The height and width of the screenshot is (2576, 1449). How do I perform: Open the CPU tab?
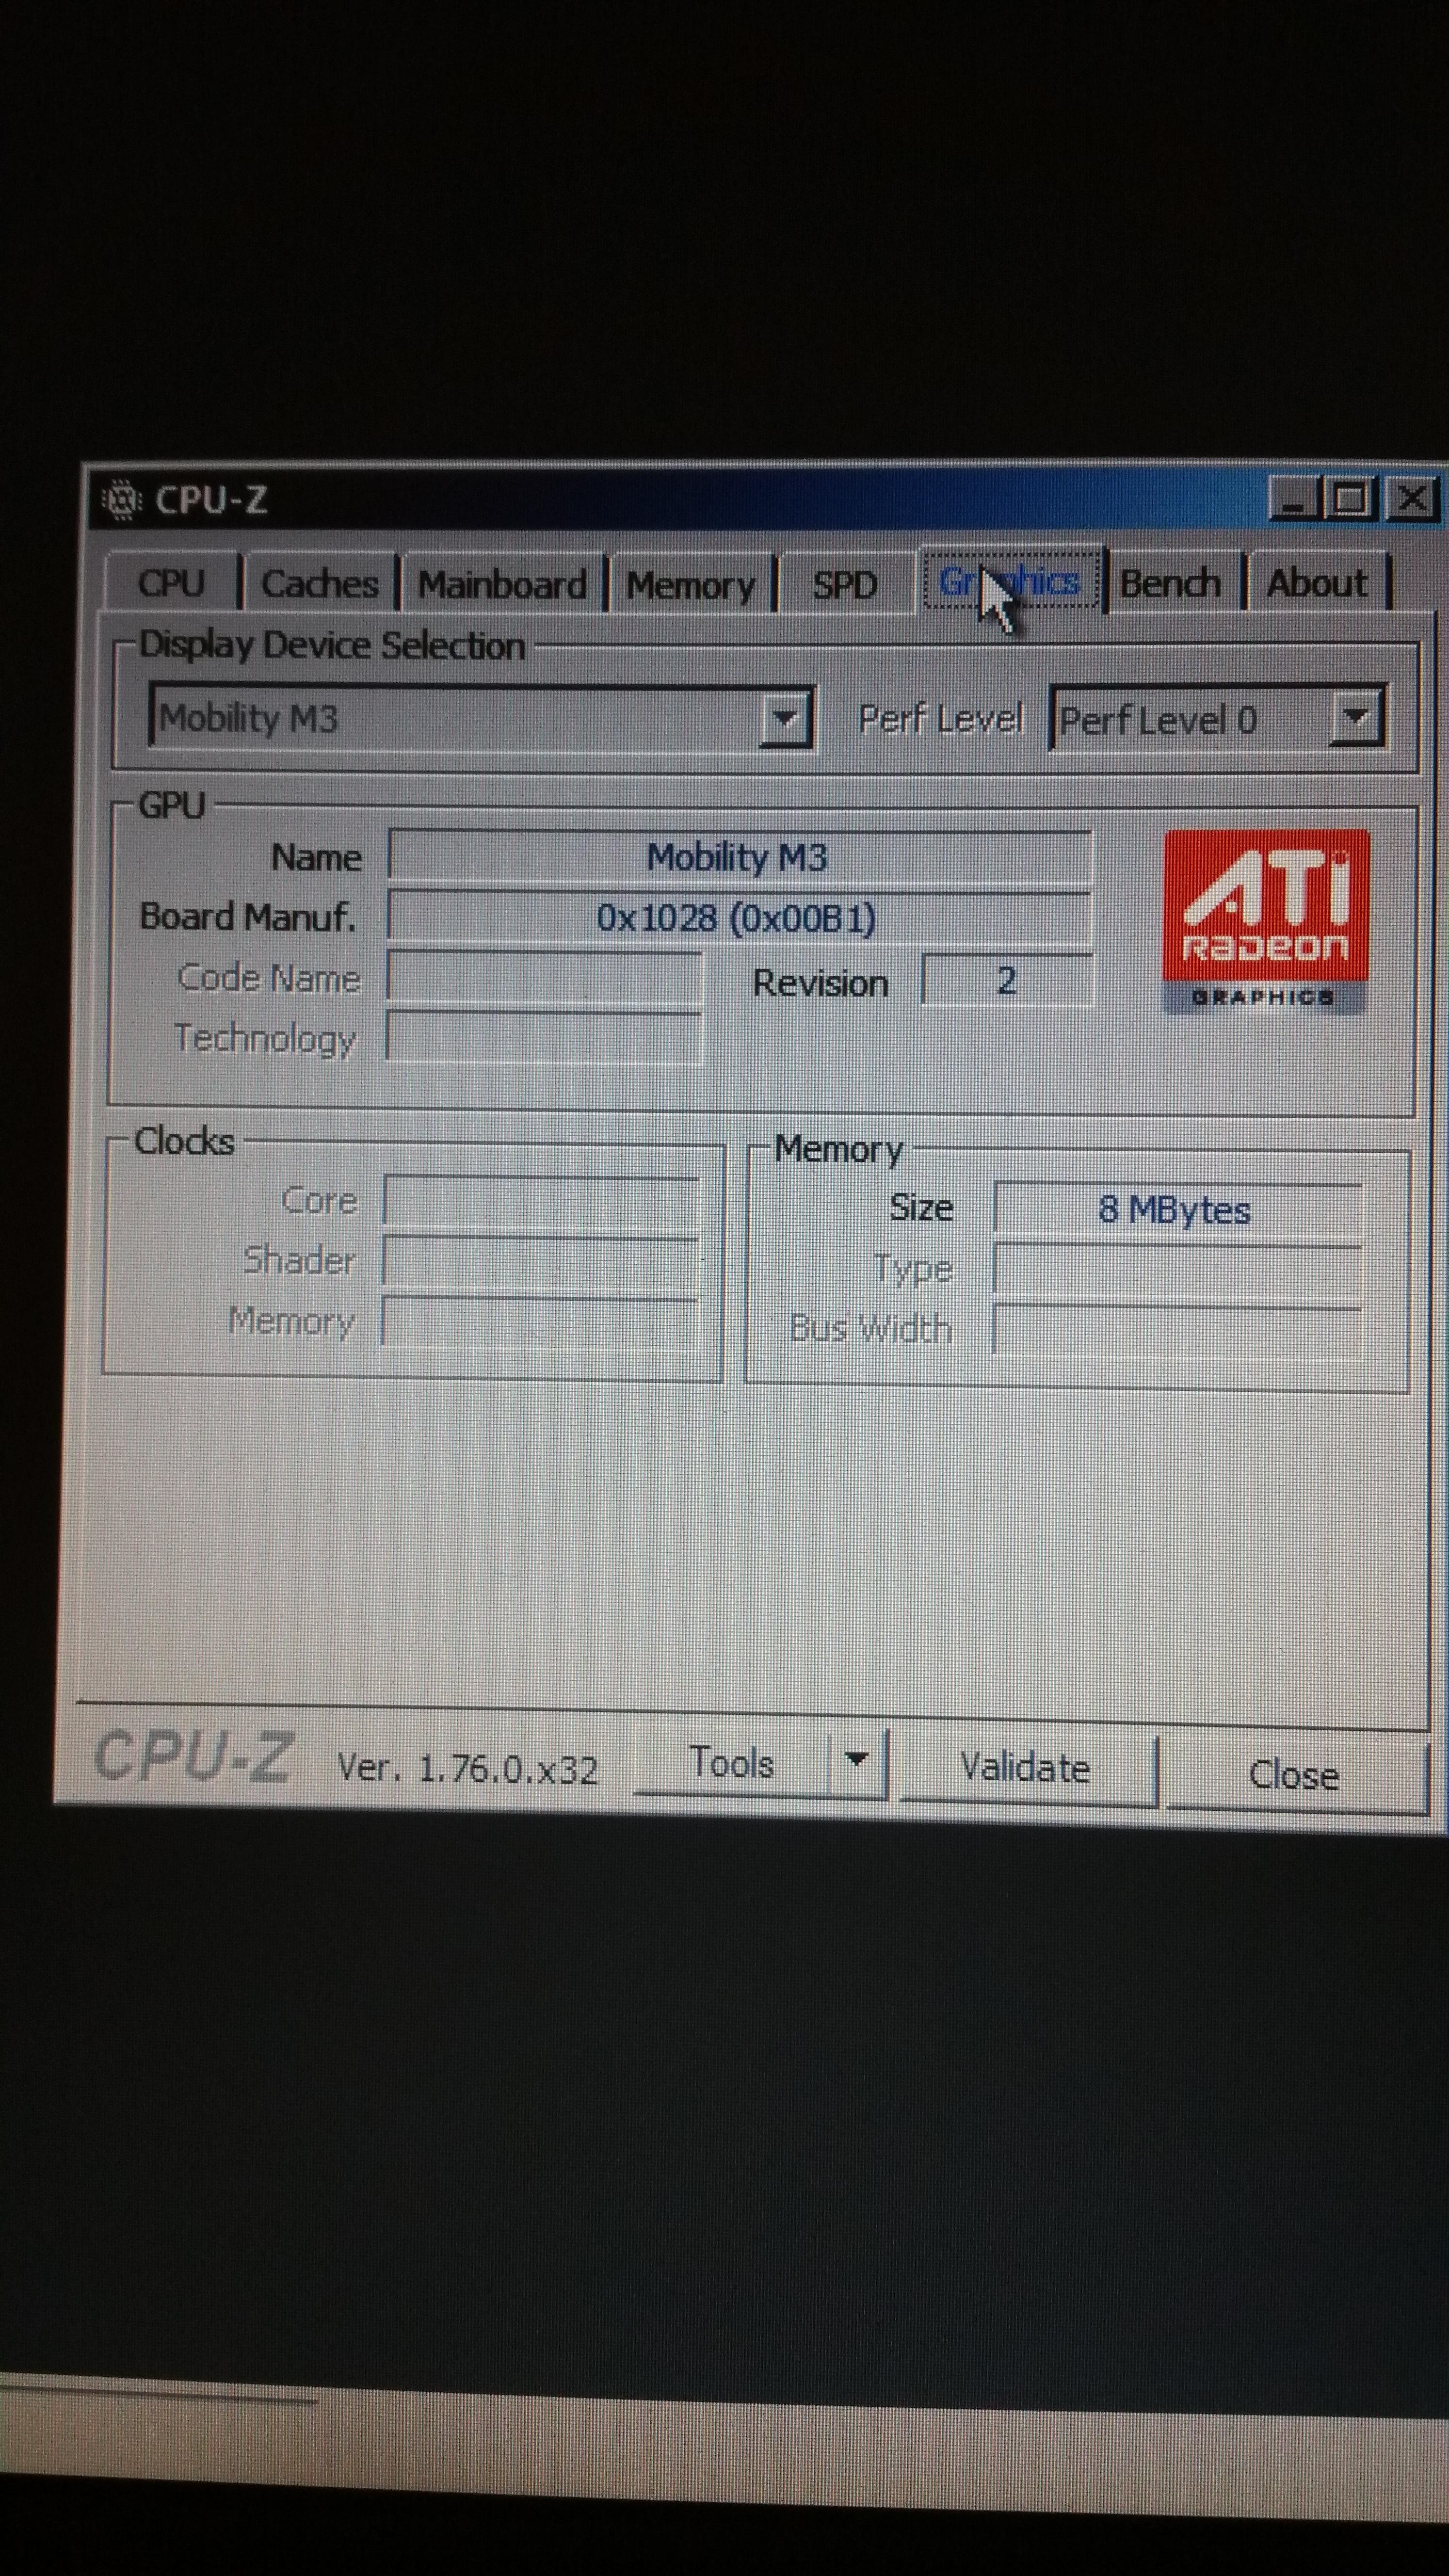tap(172, 582)
